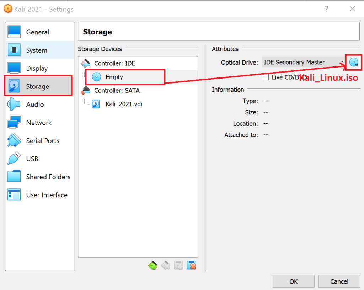Toggle the Live CD/DVD checkbox

265,77
